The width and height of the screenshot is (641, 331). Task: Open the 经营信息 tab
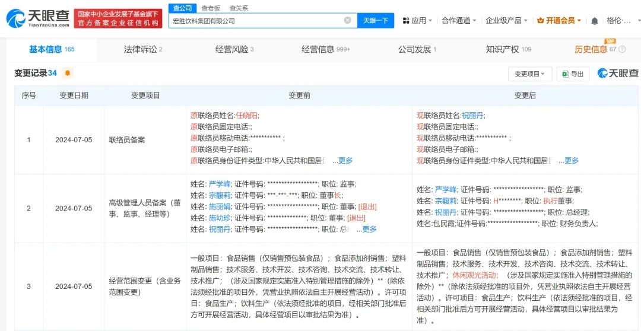[x=326, y=49]
